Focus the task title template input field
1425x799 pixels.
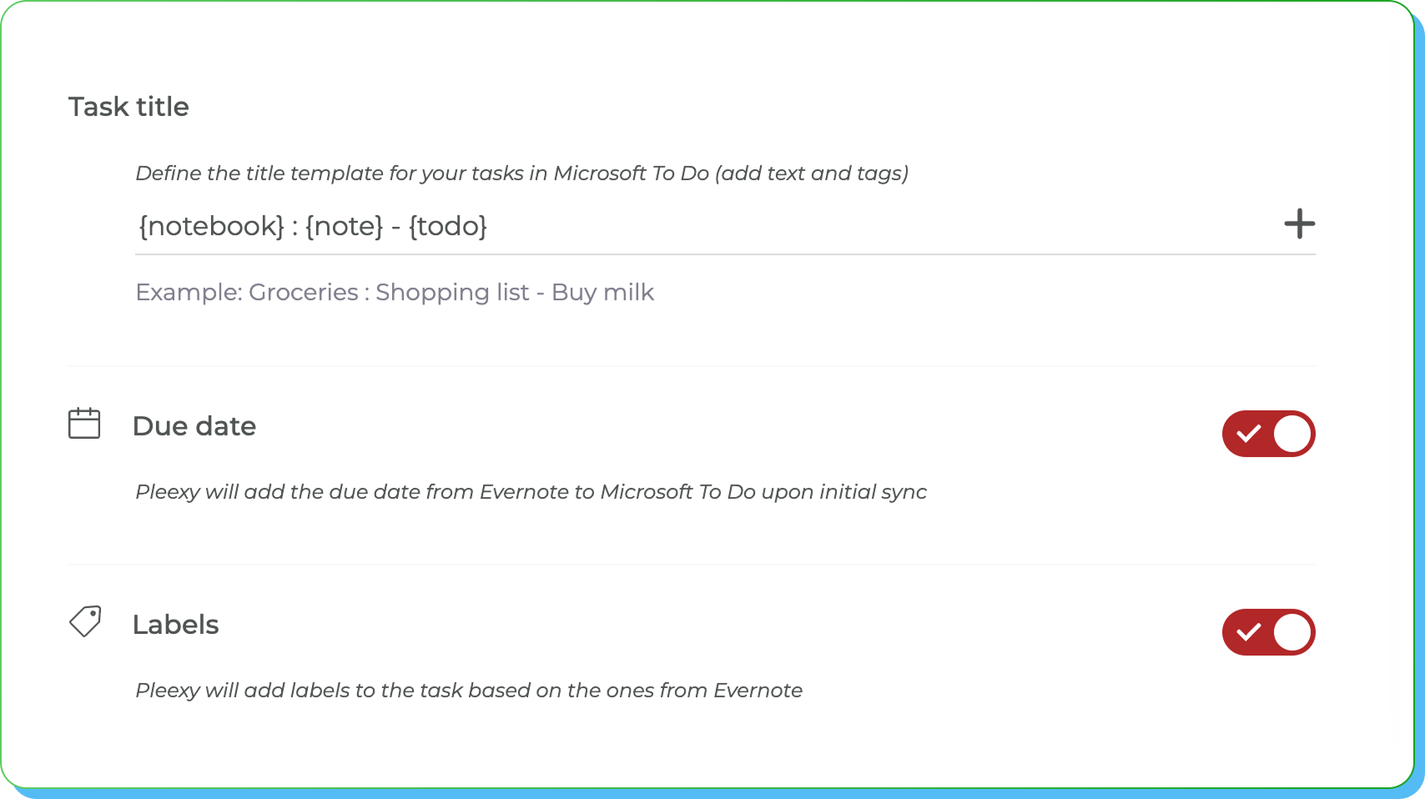tap(834, 226)
